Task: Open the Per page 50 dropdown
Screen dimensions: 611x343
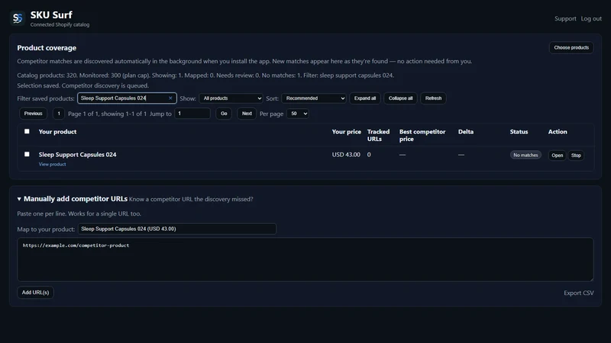Action: point(298,114)
